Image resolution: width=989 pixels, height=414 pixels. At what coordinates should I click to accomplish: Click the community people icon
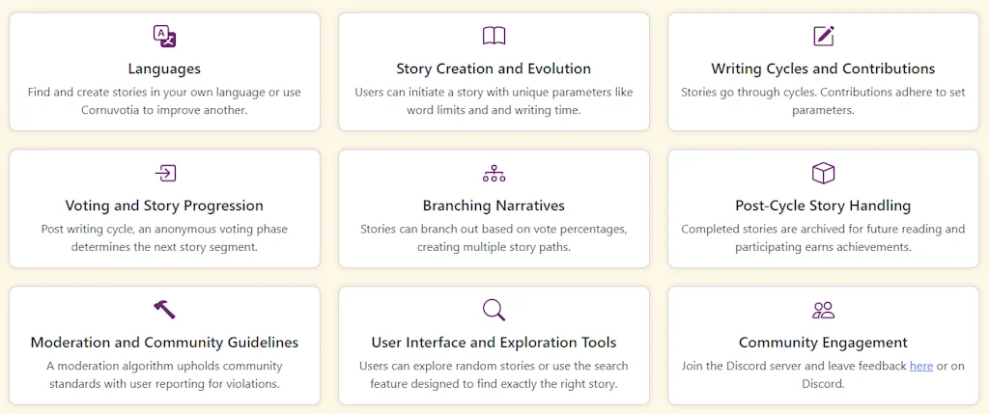[x=823, y=310]
